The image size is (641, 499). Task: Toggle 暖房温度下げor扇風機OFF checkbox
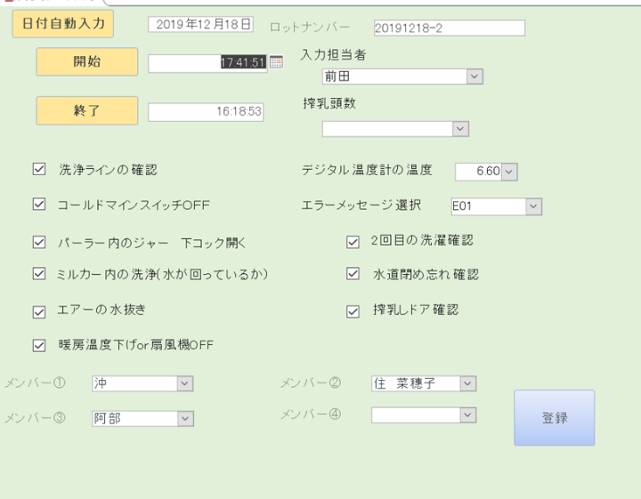pyautogui.click(x=39, y=345)
